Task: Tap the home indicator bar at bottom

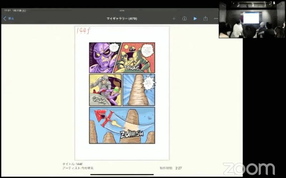Action: pos(122,175)
